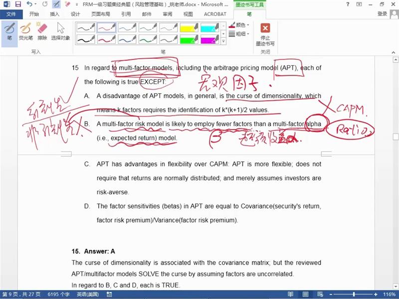This screenshot has width=399, height=299.
Task: Activate the Select Objects cursor tool
Action: [61, 31]
